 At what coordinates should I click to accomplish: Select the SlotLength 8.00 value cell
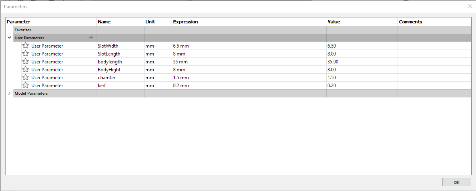click(362, 53)
